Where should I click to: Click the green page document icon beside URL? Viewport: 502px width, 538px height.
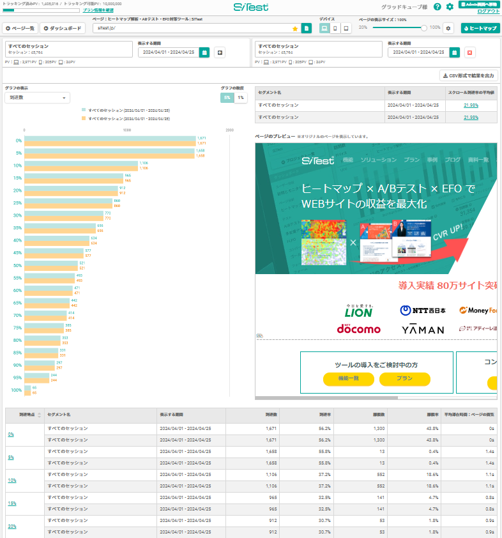pyautogui.click(x=307, y=28)
